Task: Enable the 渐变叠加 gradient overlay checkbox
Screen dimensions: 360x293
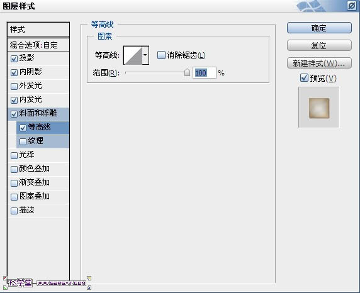Action: 14,183
